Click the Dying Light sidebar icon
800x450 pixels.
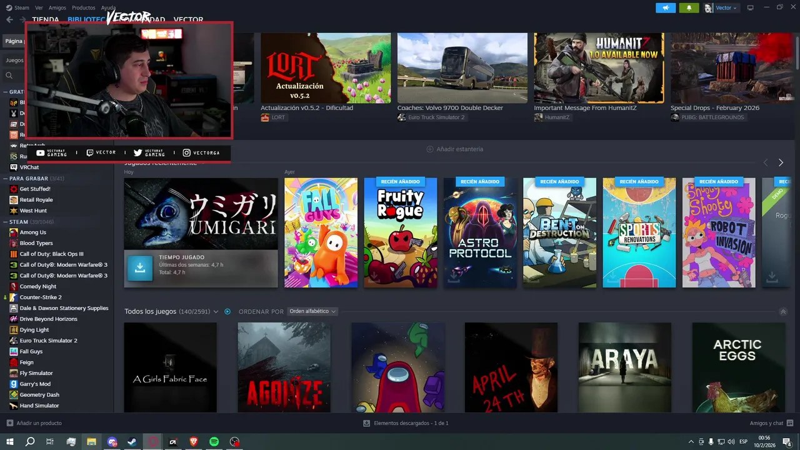[14, 330]
